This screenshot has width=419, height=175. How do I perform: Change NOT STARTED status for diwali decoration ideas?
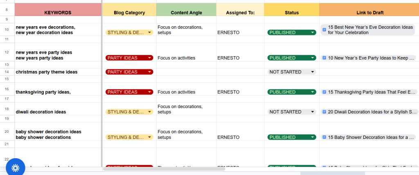tap(292, 111)
